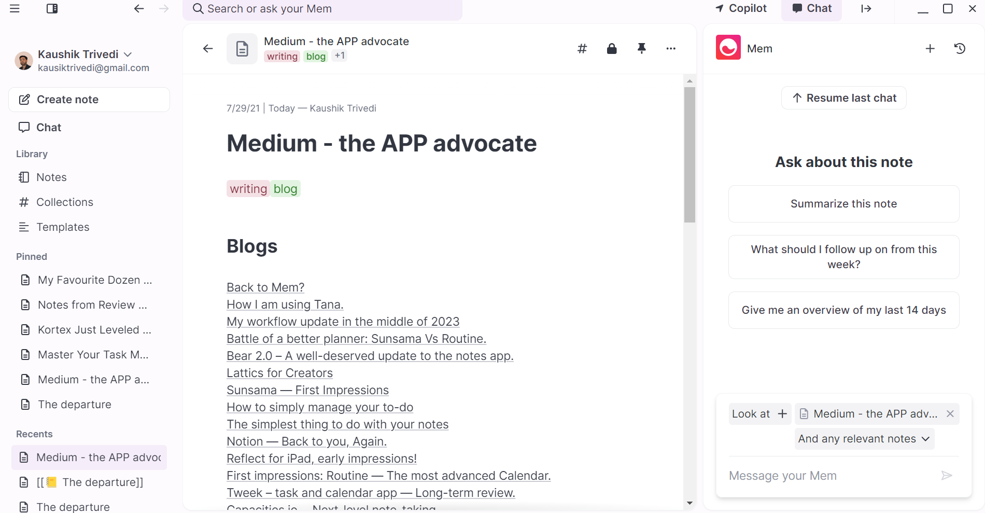
Task: Open chat history clock icon
Action: 960,49
